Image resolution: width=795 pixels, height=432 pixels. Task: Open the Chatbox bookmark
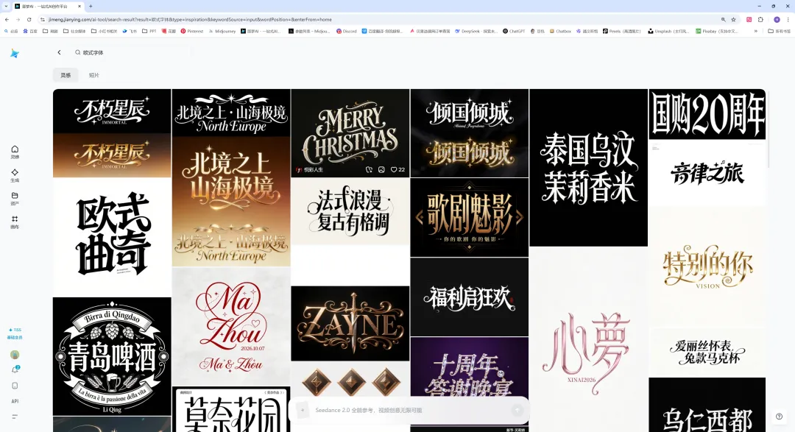(x=560, y=31)
